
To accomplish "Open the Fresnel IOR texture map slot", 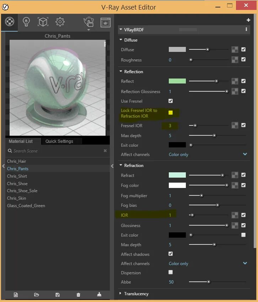I will (x=235, y=125).
